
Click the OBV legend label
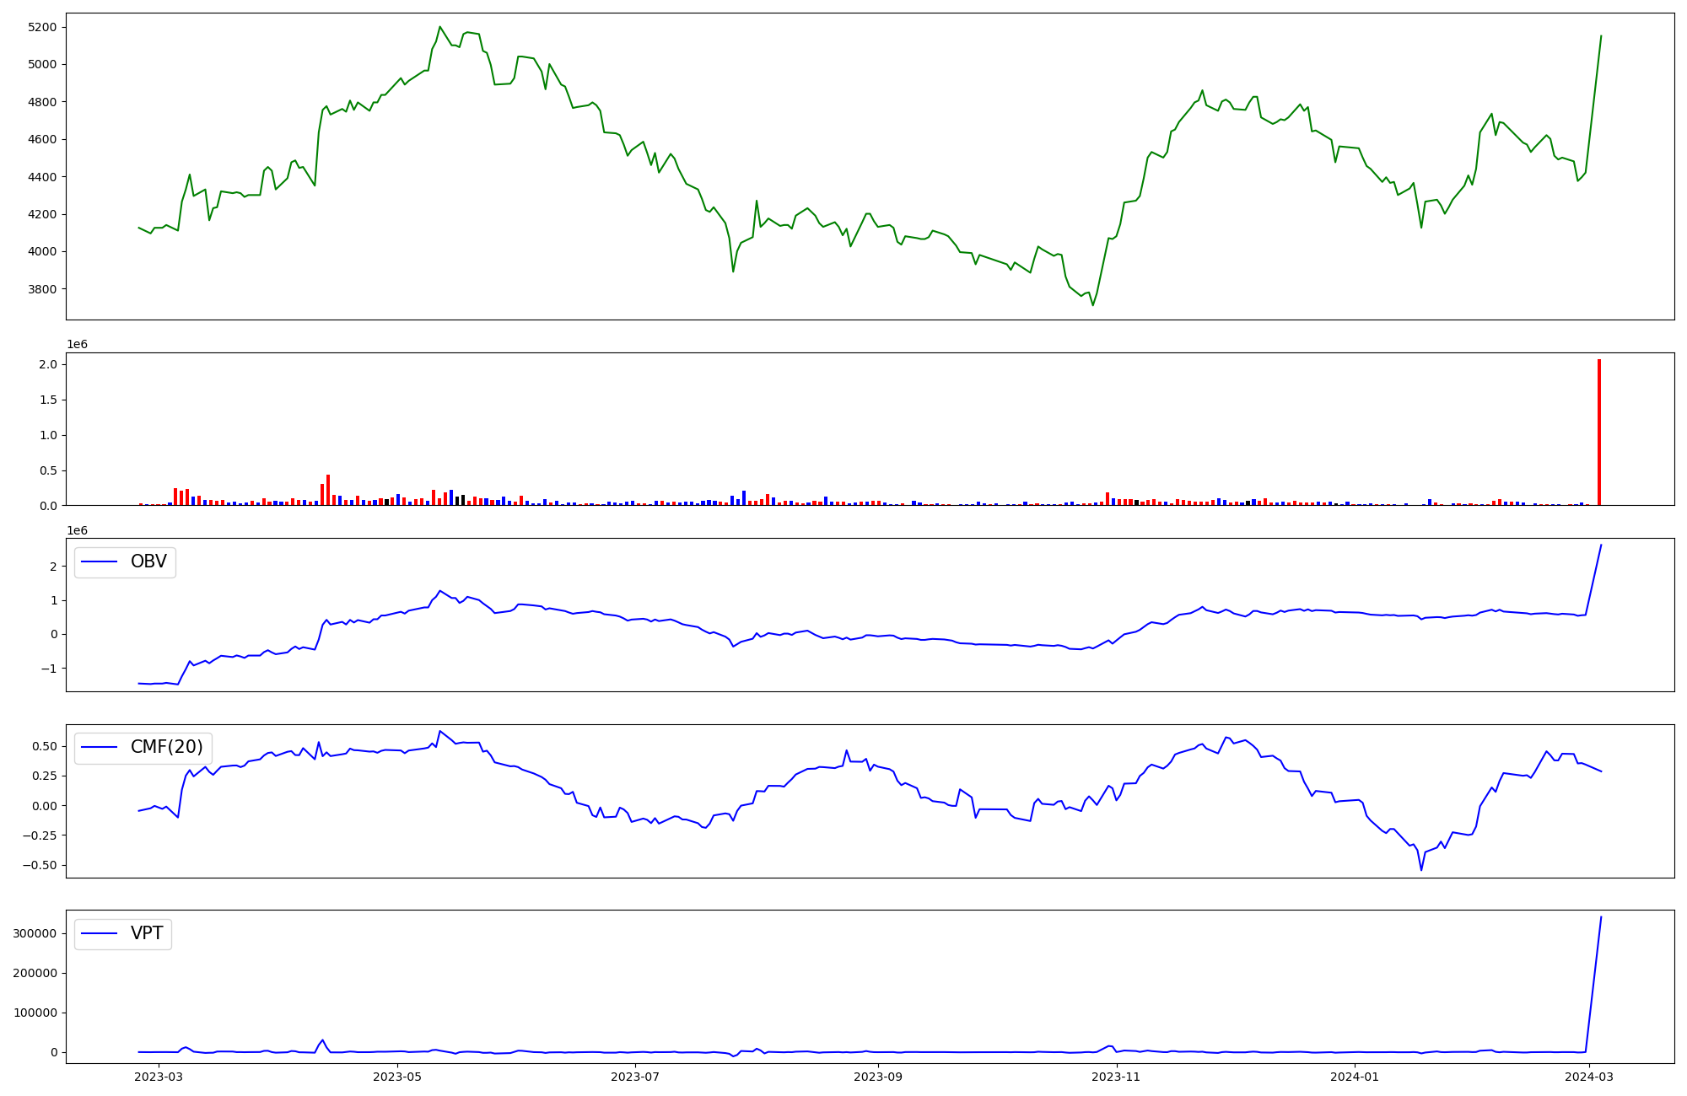pyautogui.click(x=148, y=561)
